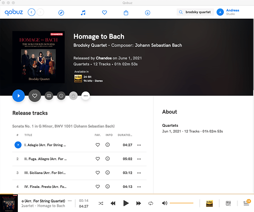Skip to previous track
Viewport: 254px width, 212px height.
(113, 203)
